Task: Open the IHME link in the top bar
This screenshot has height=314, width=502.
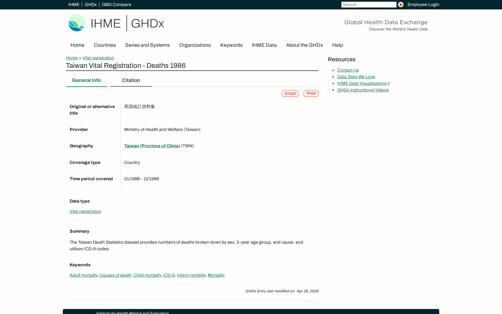Action: pos(74,4)
